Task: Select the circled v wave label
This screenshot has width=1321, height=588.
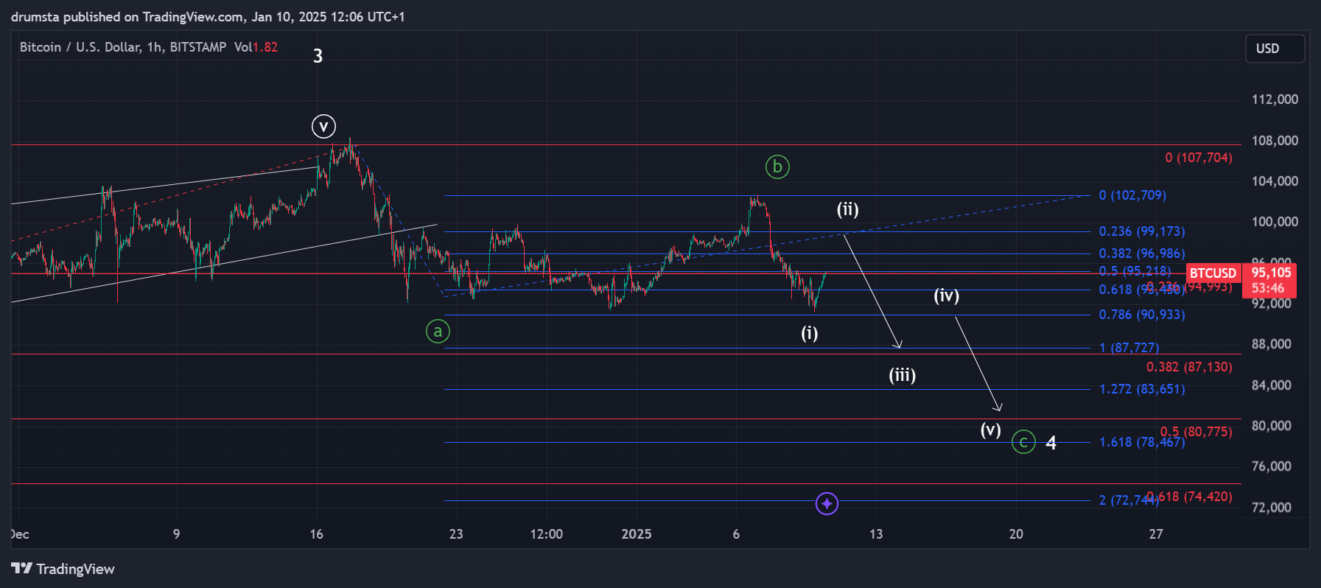Action: (323, 127)
